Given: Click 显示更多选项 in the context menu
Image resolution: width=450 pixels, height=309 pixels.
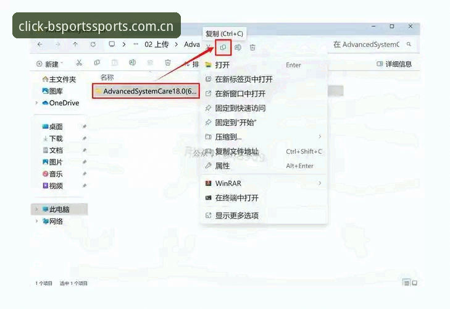Looking at the screenshot, I should [264, 215].
